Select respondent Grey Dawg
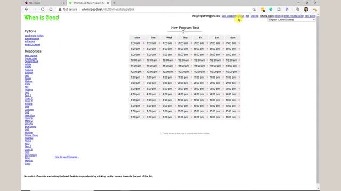The width and height of the screenshot is (341, 191). [31, 155]
